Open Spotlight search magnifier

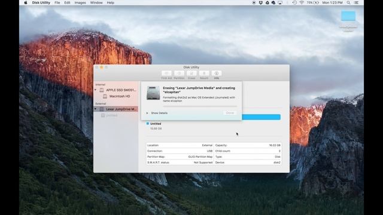point(348,2)
